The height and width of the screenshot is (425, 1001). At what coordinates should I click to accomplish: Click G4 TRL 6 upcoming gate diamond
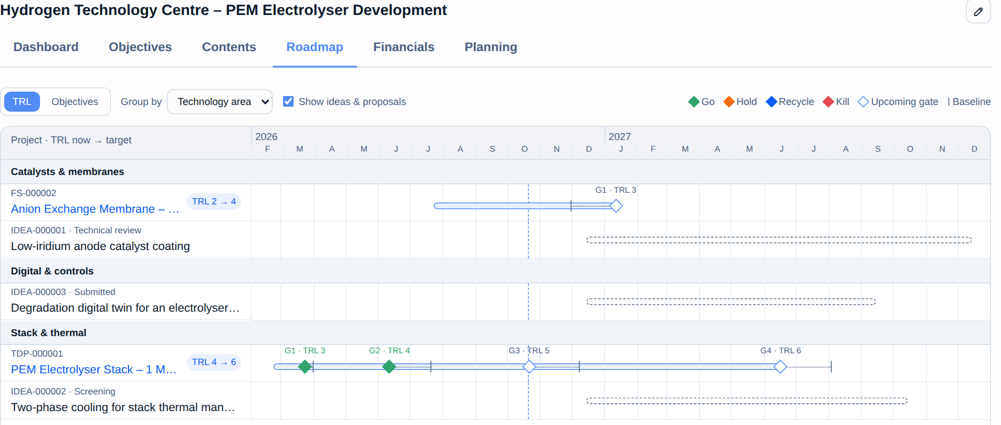point(781,367)
